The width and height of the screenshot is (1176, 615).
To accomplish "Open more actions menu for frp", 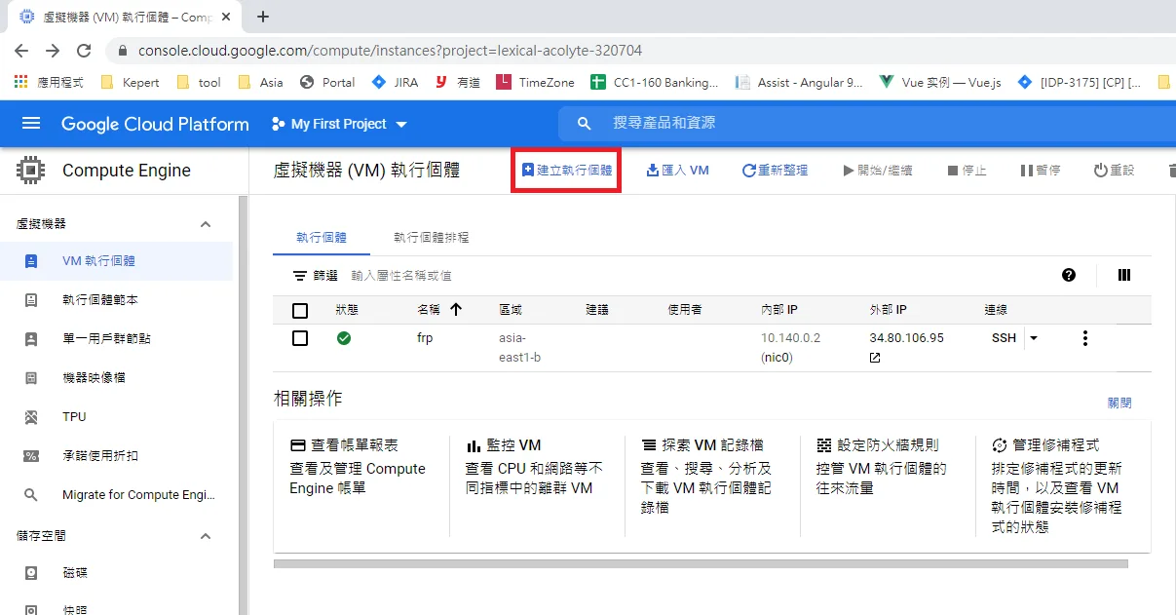I will [1084, 338].
